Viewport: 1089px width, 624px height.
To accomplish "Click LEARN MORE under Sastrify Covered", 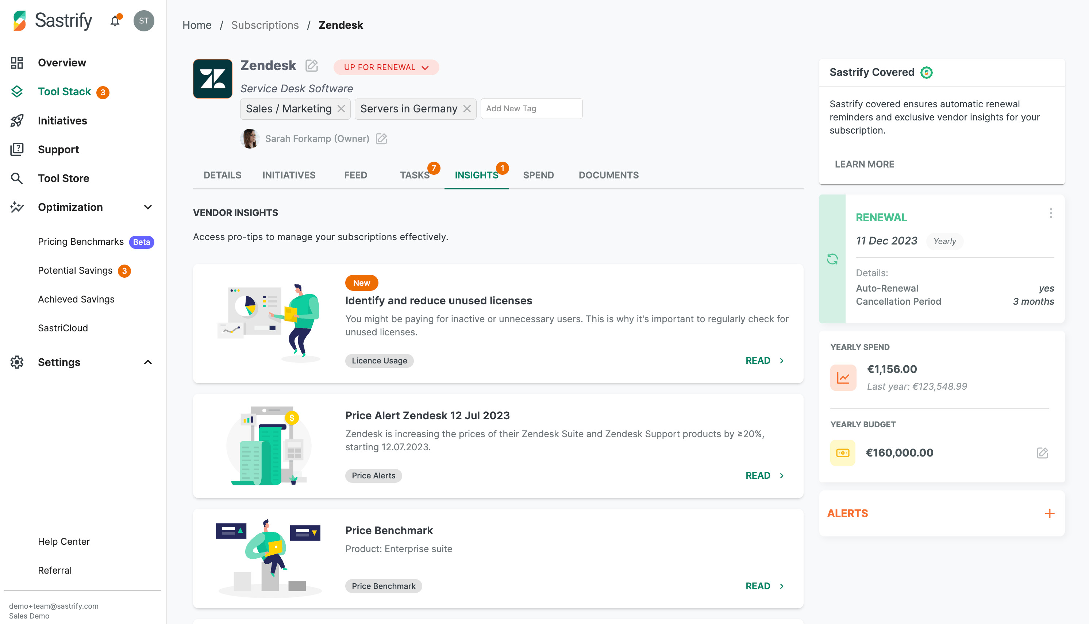I will point(864,164).
